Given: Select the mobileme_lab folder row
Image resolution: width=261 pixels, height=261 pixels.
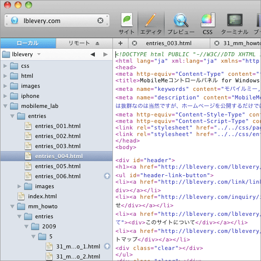Looking at the screenshot, I should coord(57,106).
